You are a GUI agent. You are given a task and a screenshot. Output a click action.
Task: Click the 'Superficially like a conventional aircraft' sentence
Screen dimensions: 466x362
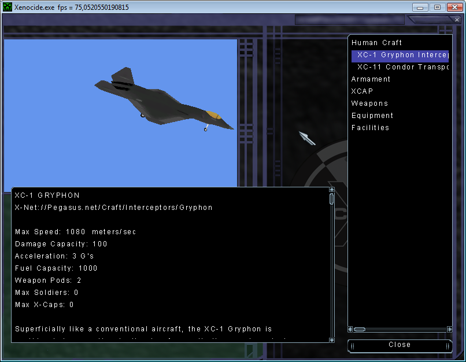click(143, 329)
